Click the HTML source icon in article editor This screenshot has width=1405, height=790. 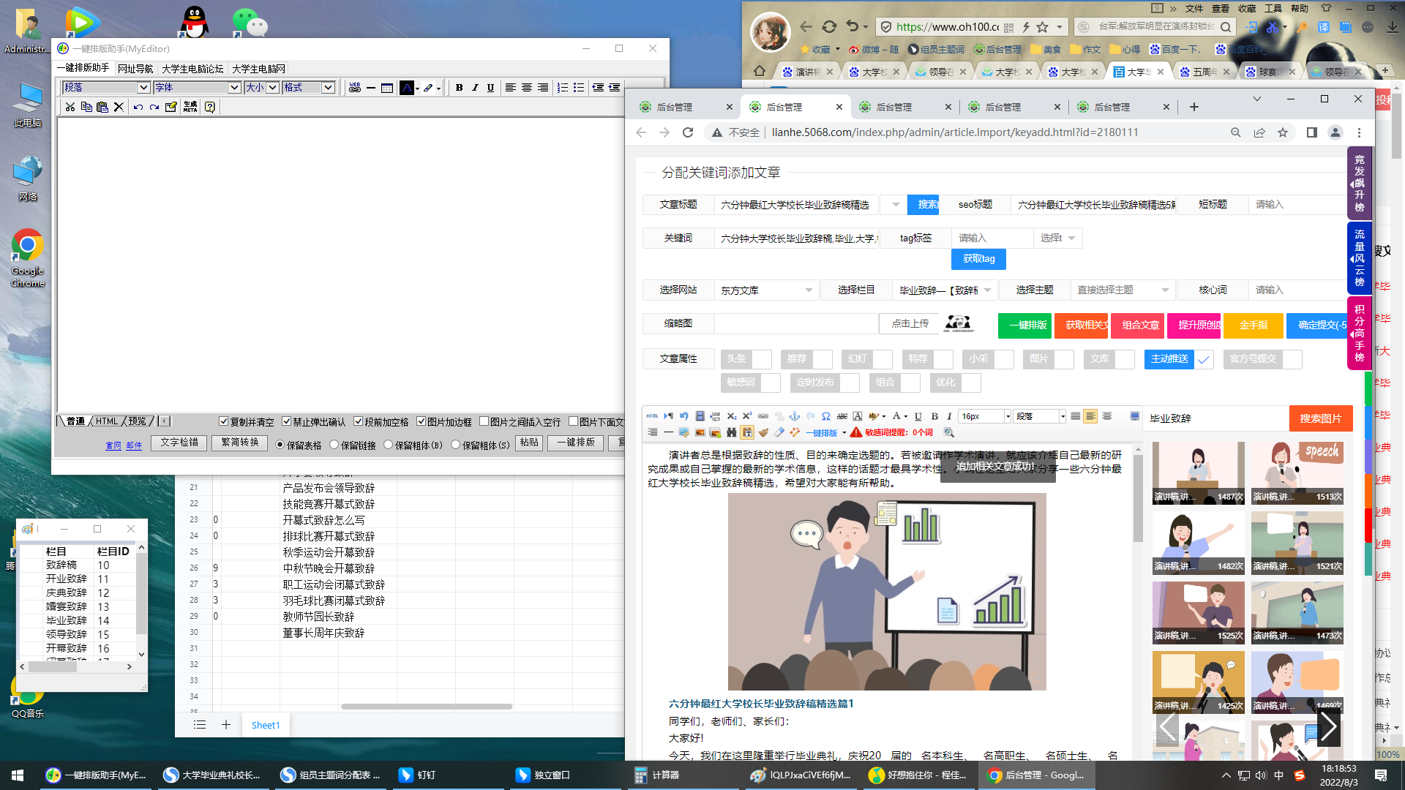click(652, 416)
